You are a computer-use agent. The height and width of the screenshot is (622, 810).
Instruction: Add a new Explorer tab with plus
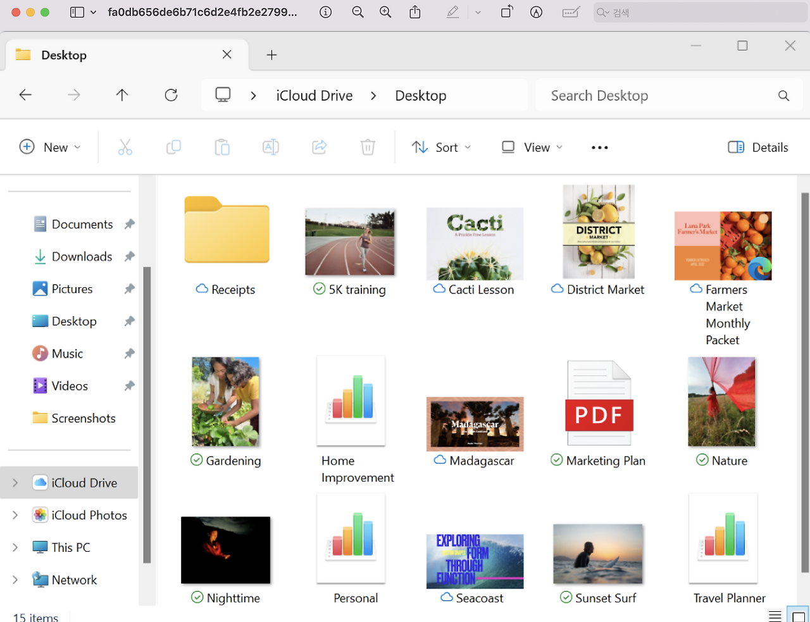(x=271, y=55)
